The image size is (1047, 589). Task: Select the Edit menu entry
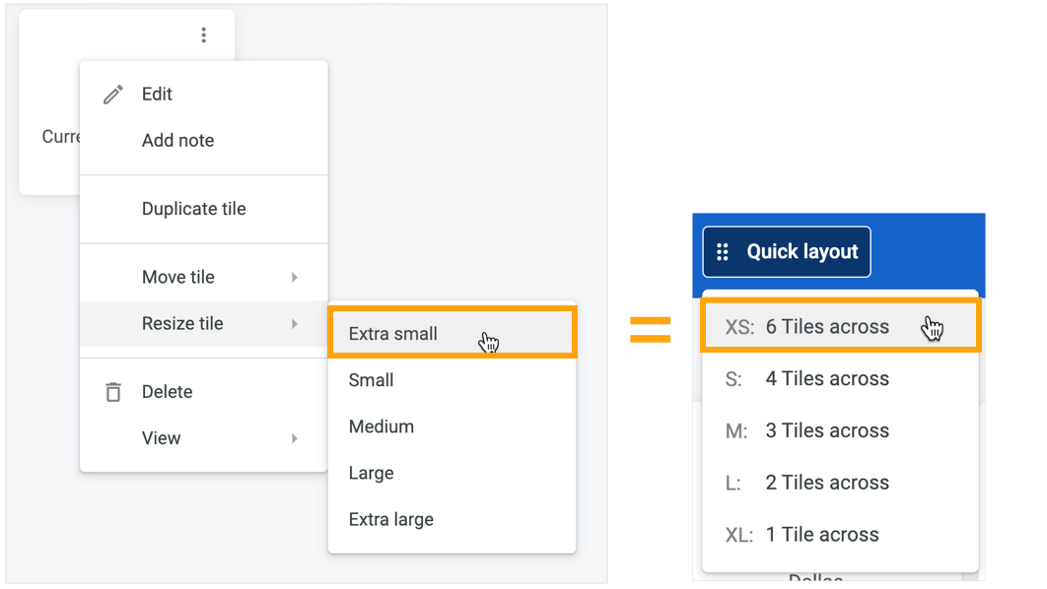[204, 94]
